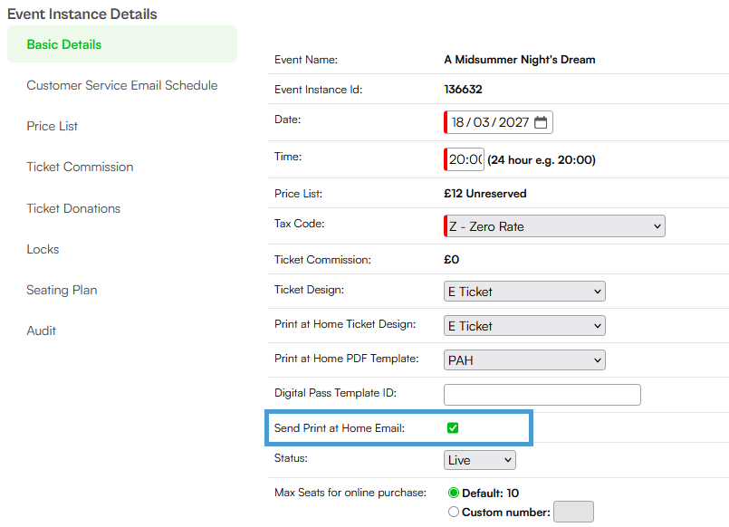This screenshot has width=729, height=527.
Task: Click the Send Print at Home Email label
Action: pos(340,428)
